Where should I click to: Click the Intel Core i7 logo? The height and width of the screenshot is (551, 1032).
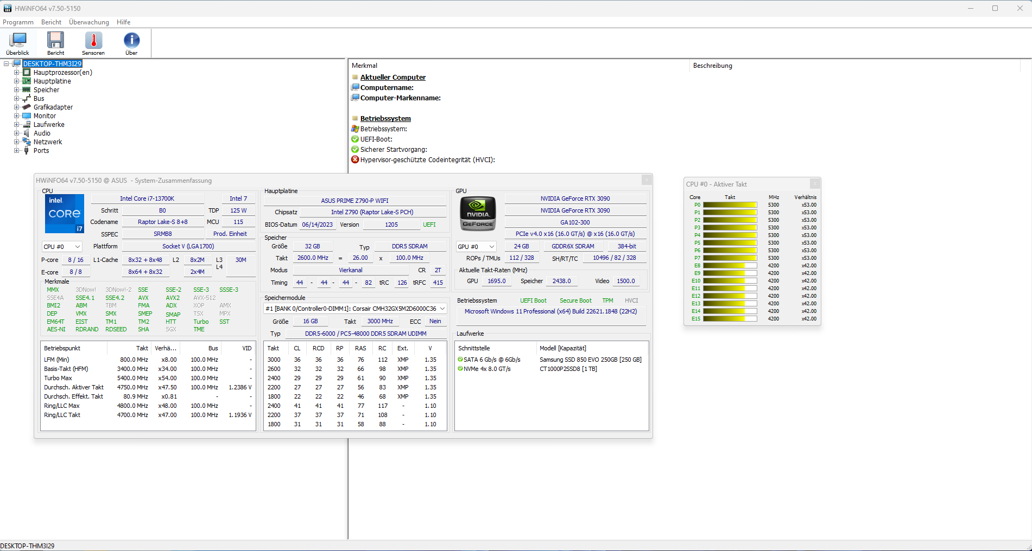pos(65,214)
